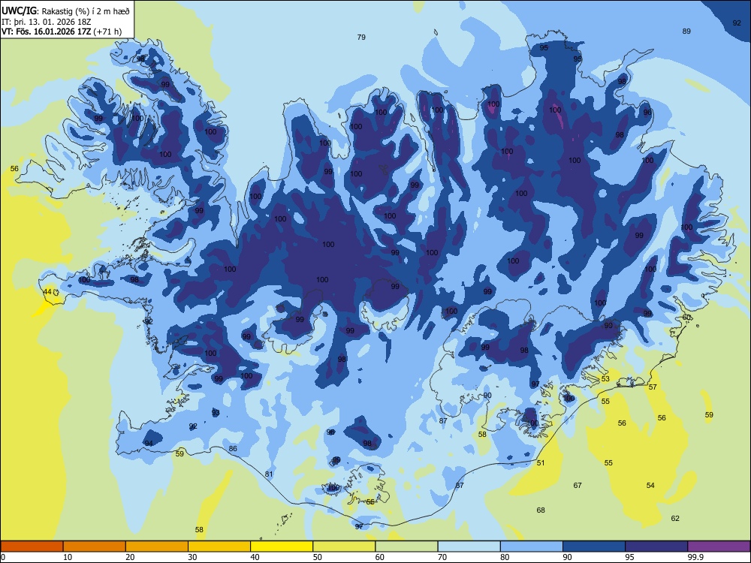
Task: Click the value 62 near the bottom-right corner
Action: 675,518
